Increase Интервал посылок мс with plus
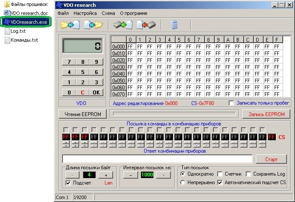This screenshot has height=202, width=295. coord(164,175)
